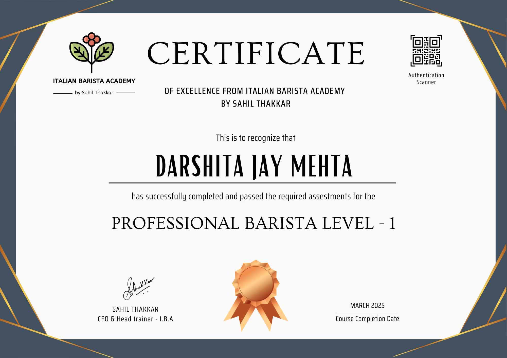
Task: Click 'CEO & Head trainer - I.B.A' text
Action: tap(135, 319)
